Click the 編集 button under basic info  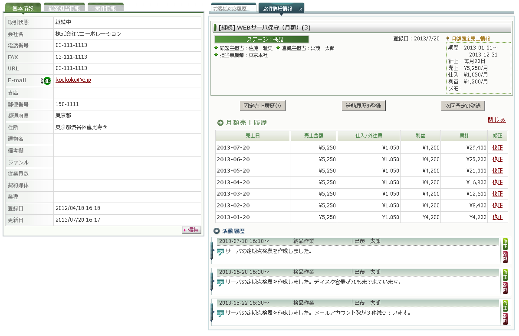191,230
